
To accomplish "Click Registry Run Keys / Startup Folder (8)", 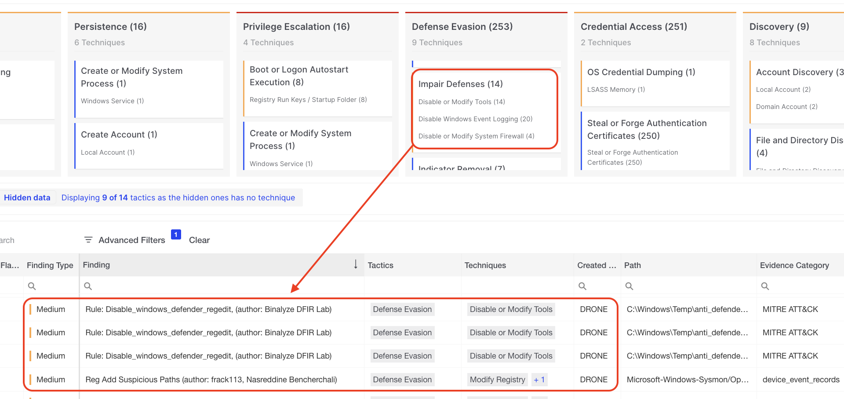I will click(308, 100).
